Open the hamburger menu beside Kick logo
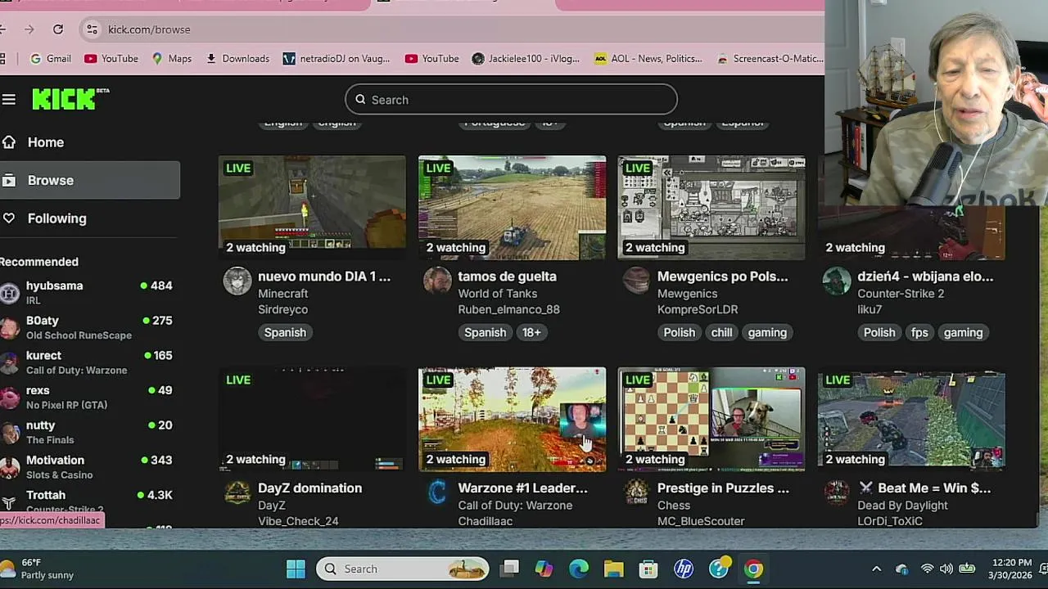This screenshot has width=1048, height=589. (x=9, y=100)
